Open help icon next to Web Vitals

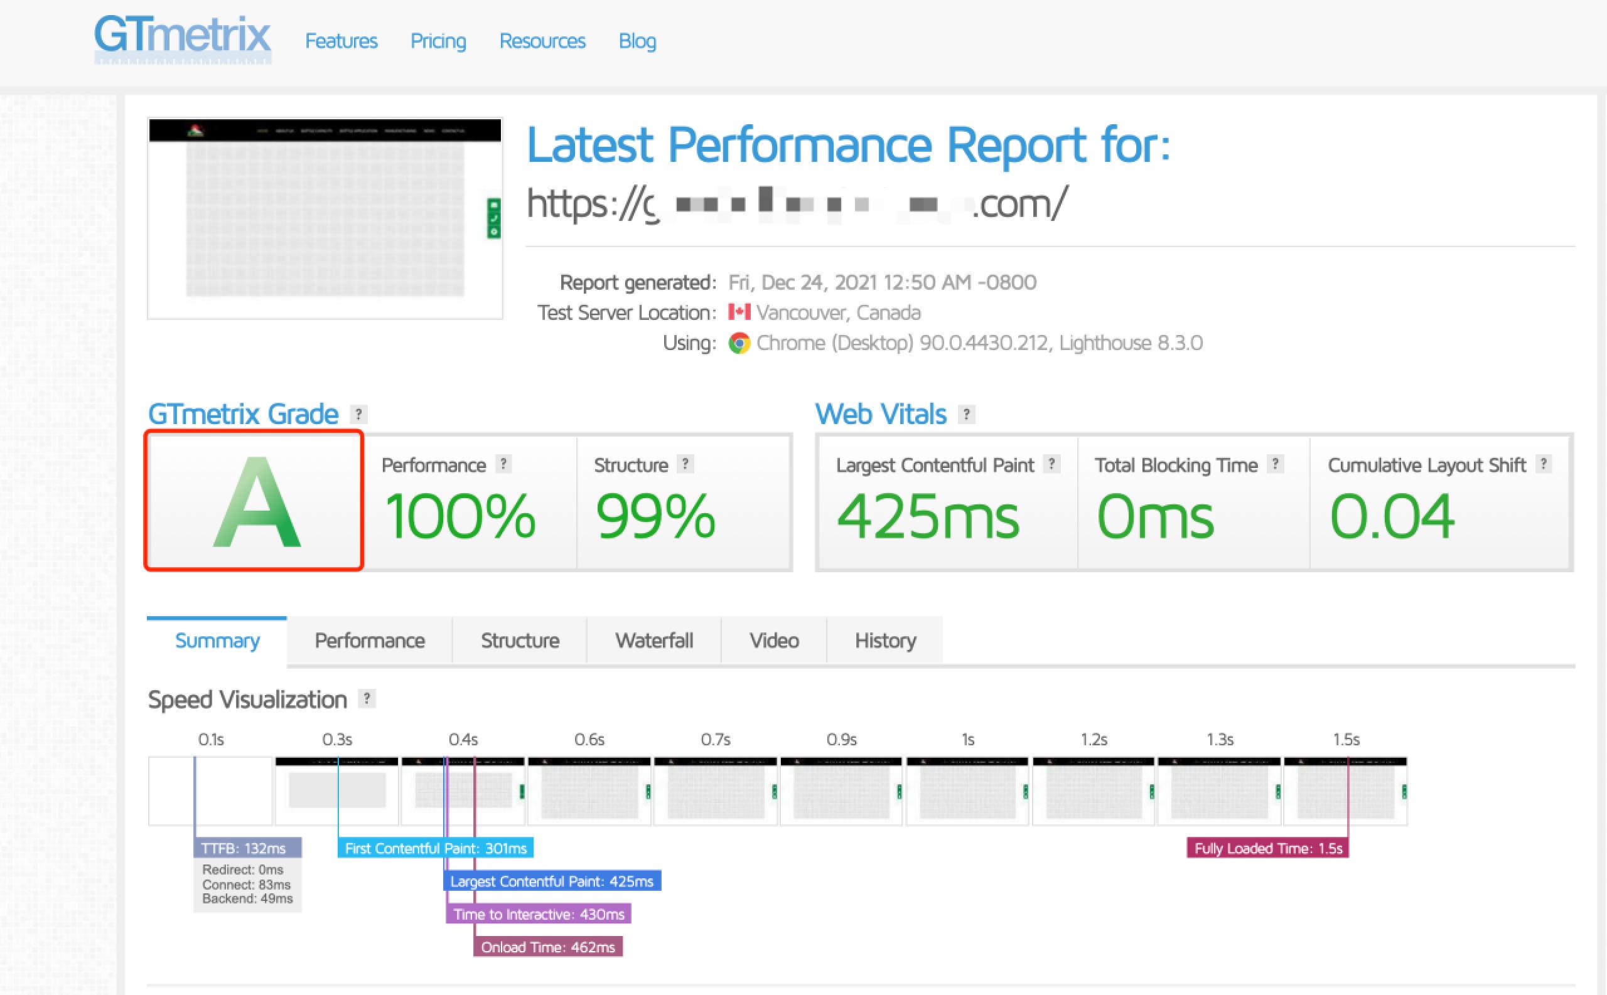966,414
